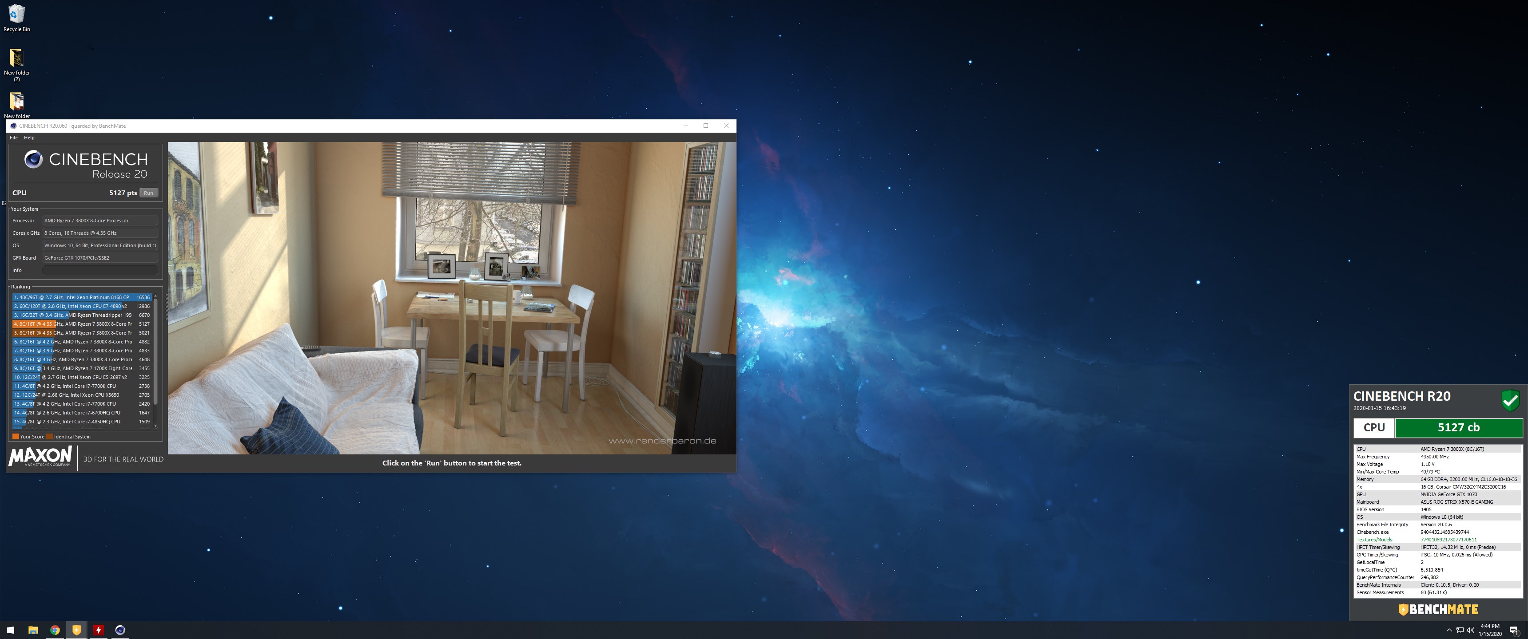Select ranking row with score 4882
This screenshot has height=639, width=1528.
[82, 342]
